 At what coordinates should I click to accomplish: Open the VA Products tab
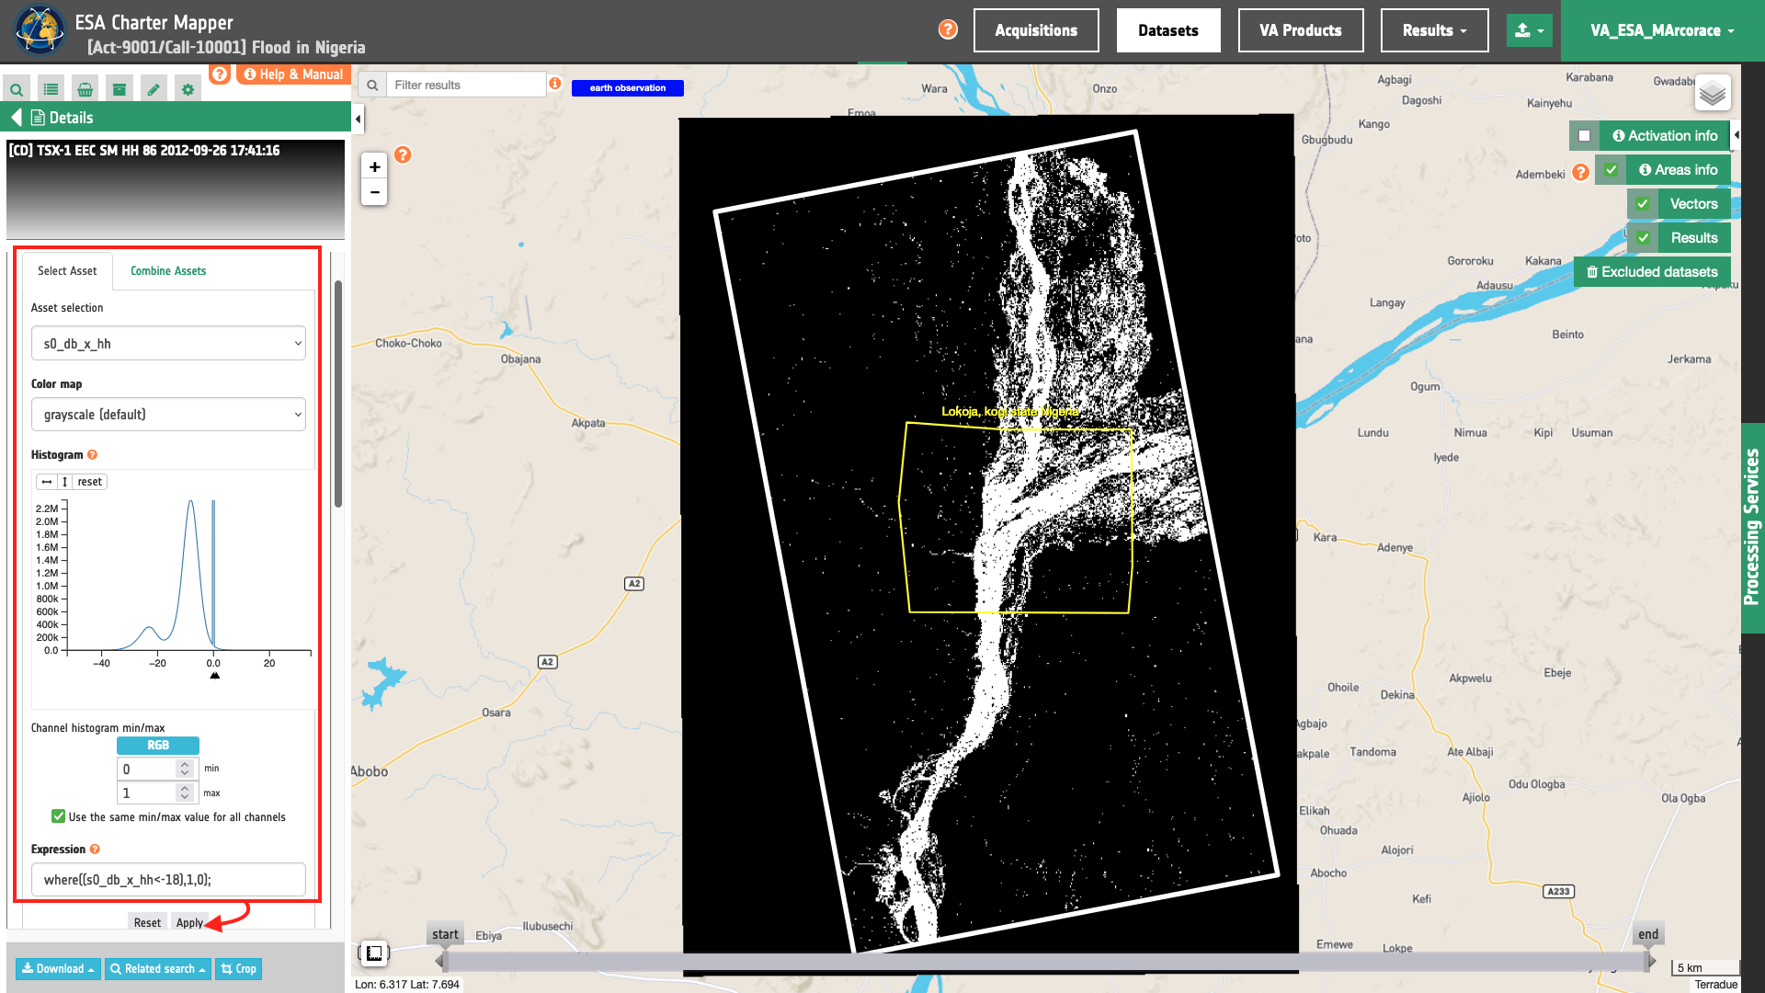1301,30
